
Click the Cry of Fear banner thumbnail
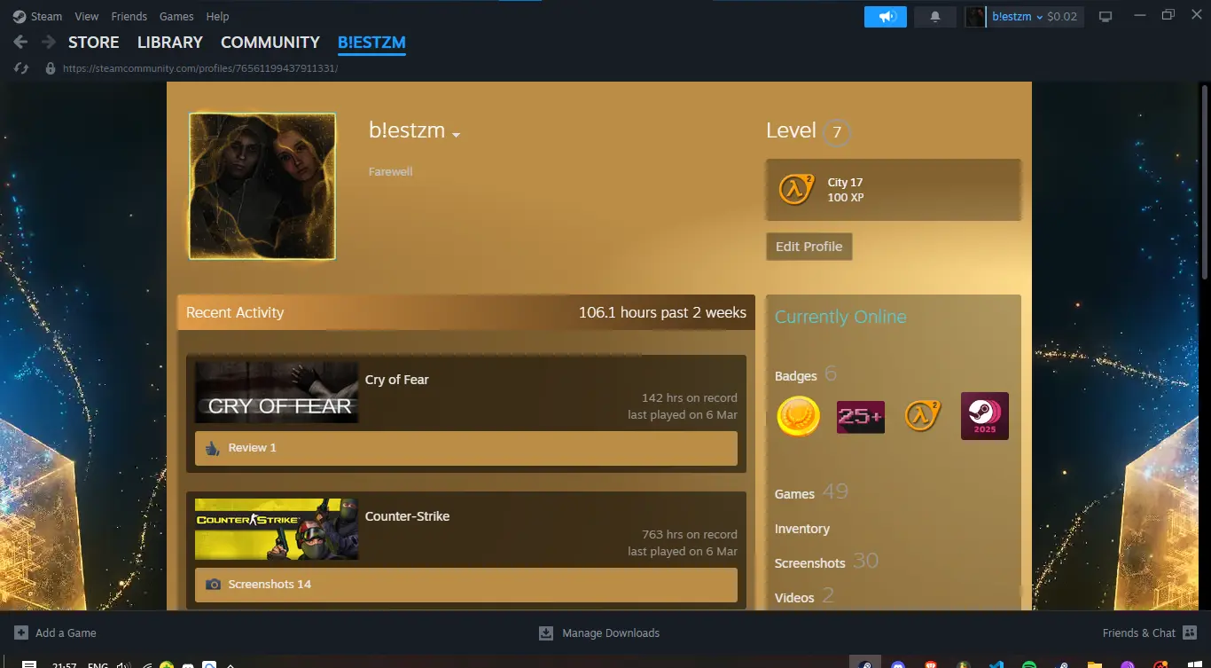277,392
